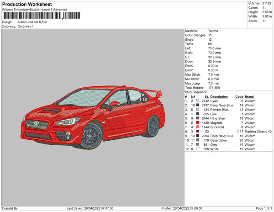Click the 'Madeira Classic 40' brand text
Viewport: 274px width, 212px height.
pyautogui.click(x=258, y=132)
